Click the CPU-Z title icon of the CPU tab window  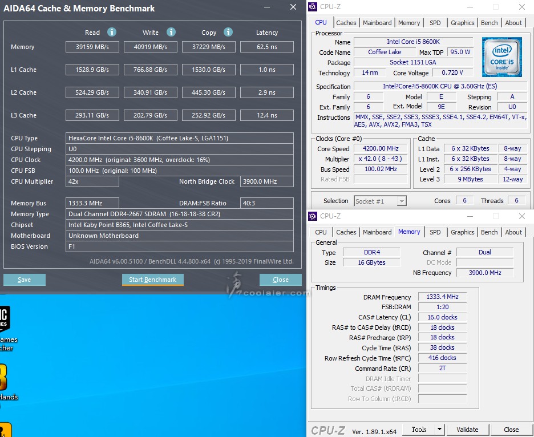(x=313, y=7)
